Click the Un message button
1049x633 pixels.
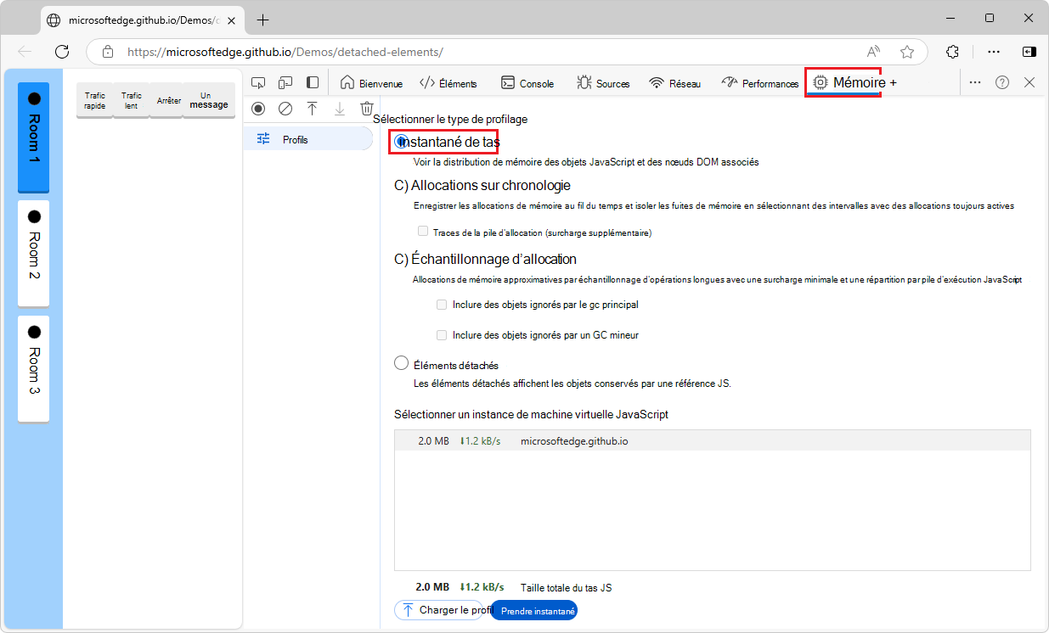point(209,100)
